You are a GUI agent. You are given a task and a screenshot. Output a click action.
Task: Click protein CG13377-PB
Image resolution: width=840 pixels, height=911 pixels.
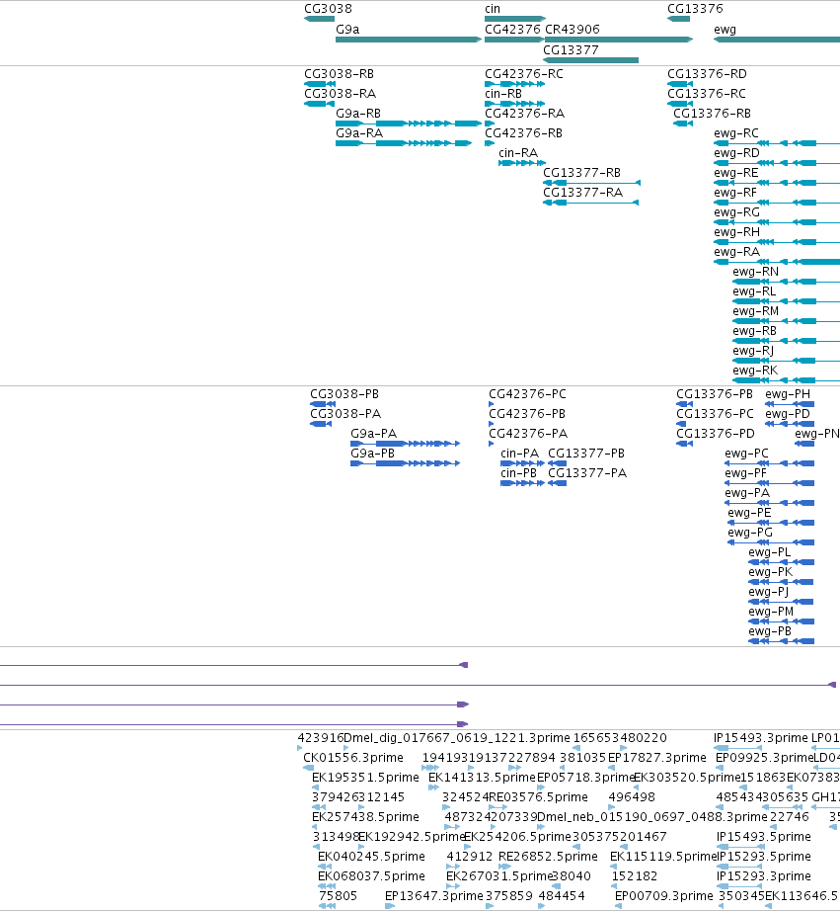point(586,454)
